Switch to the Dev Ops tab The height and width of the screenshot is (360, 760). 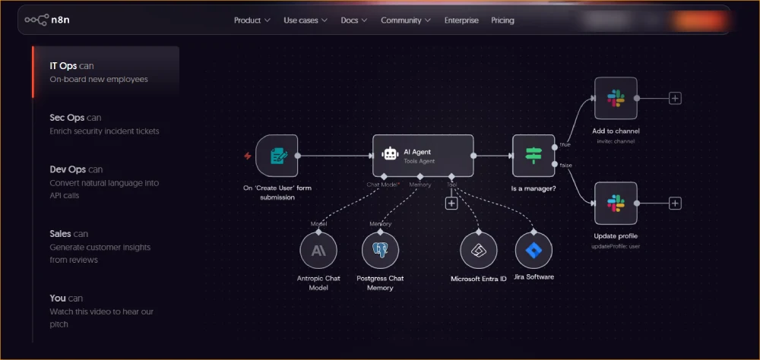pyautogui.click(x=106, y=182)
